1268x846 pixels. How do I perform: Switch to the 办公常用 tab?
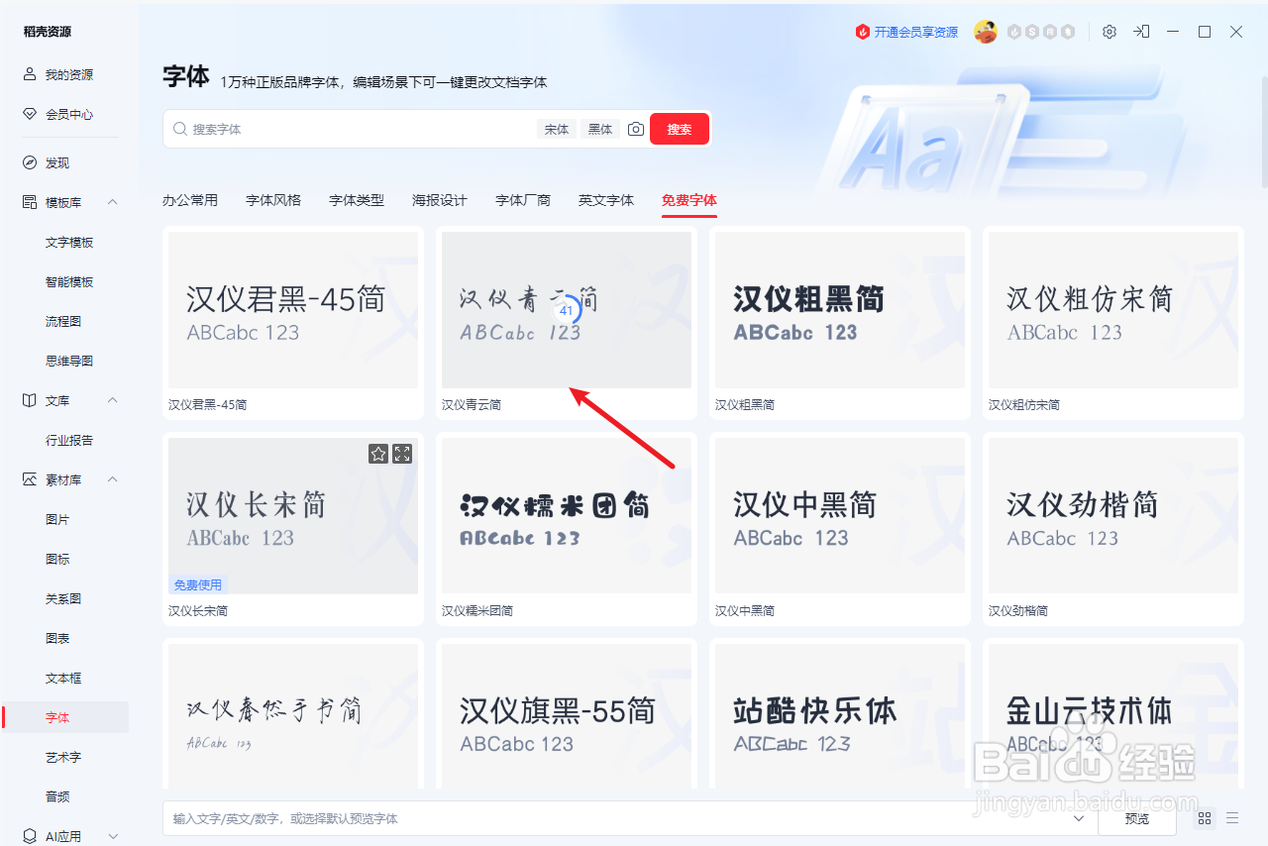click(x=190, y=200)
